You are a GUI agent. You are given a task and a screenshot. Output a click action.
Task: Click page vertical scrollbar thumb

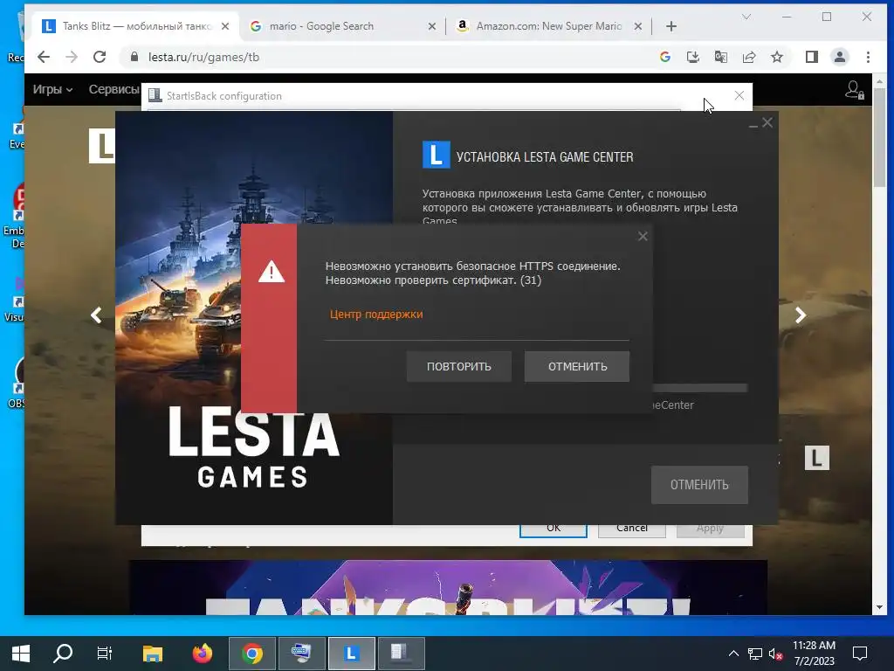(x=879, y=138)
